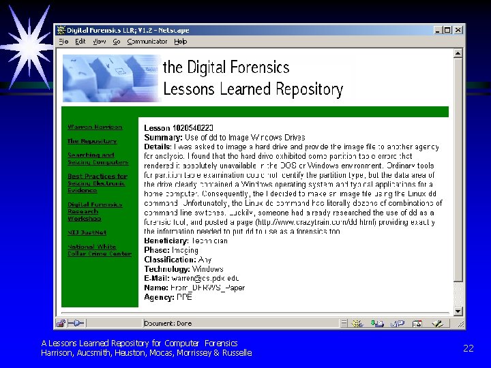Screen dimensions: 491x368
Task: Click the component bar grip handle
Action: point(344,324)
